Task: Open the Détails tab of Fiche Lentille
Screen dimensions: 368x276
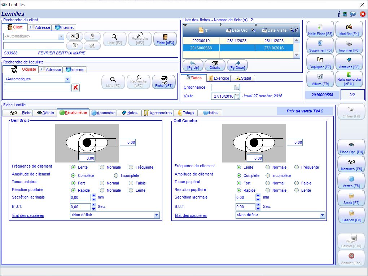Action: [45, 113]
